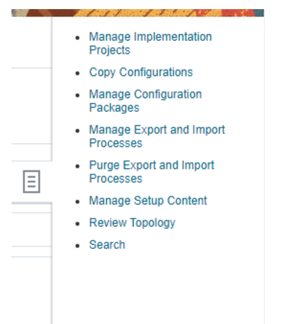Click the empty left panel row below the Tasks icon

coord(32,230)
